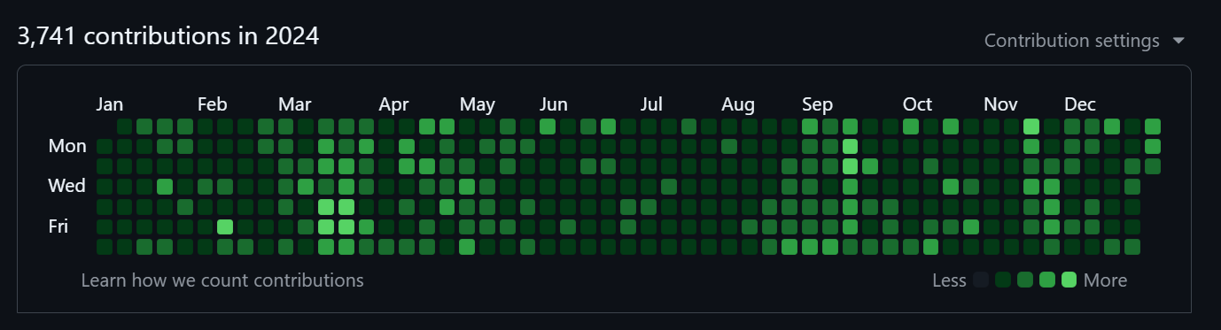Click the dark green second legend swatch
The height and width of the screenshot is (330, 1221).
click(x=1003, y=280)
